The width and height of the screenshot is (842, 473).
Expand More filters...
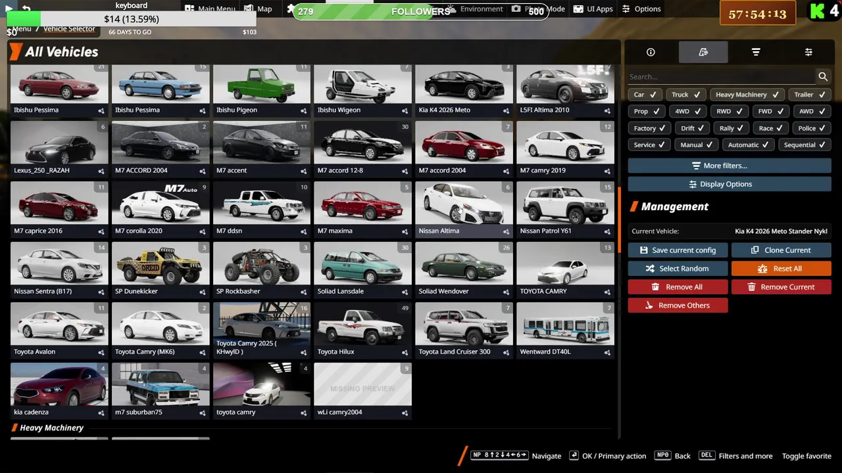[x=730, y=166]
